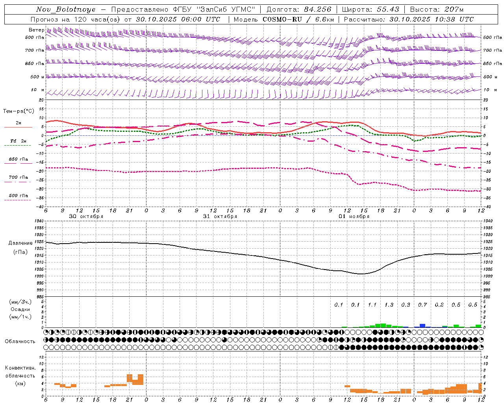Select the '0.7' three-hour precipitation value
Screen dimensions: 504x403
[422, 305]
